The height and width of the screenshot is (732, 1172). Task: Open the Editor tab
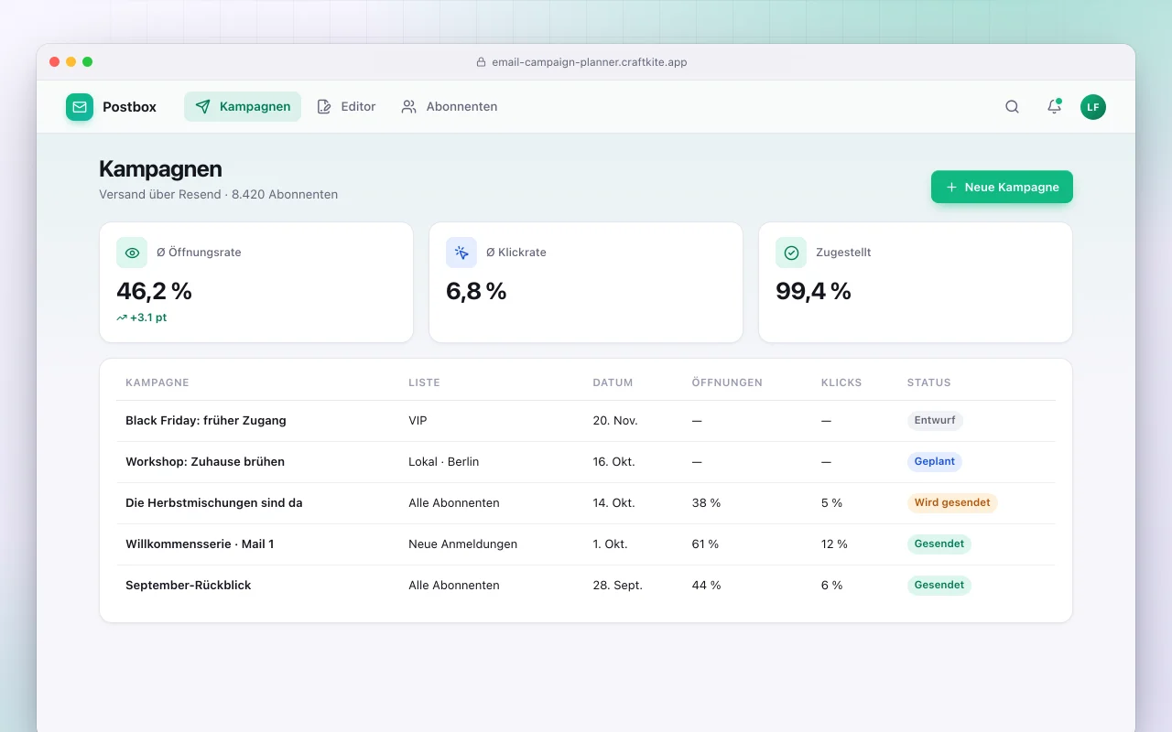(x=346, y=107)
